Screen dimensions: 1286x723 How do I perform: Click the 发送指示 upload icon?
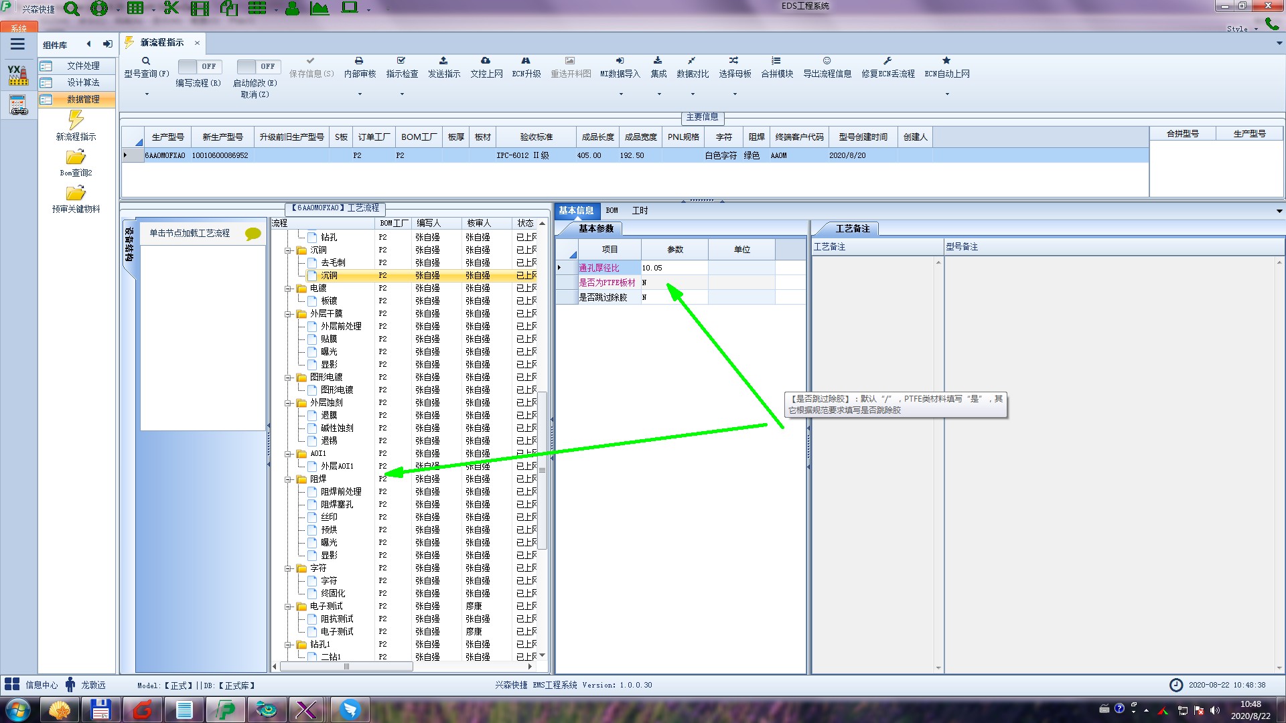coord(443,61)
